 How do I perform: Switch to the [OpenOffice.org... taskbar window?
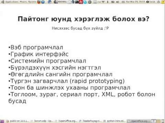pos(66,121)
